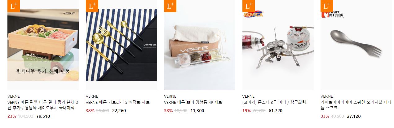The image size is (394, 128).
Task: Click the 61,720 price of the burner
Action: click(276, 111)
